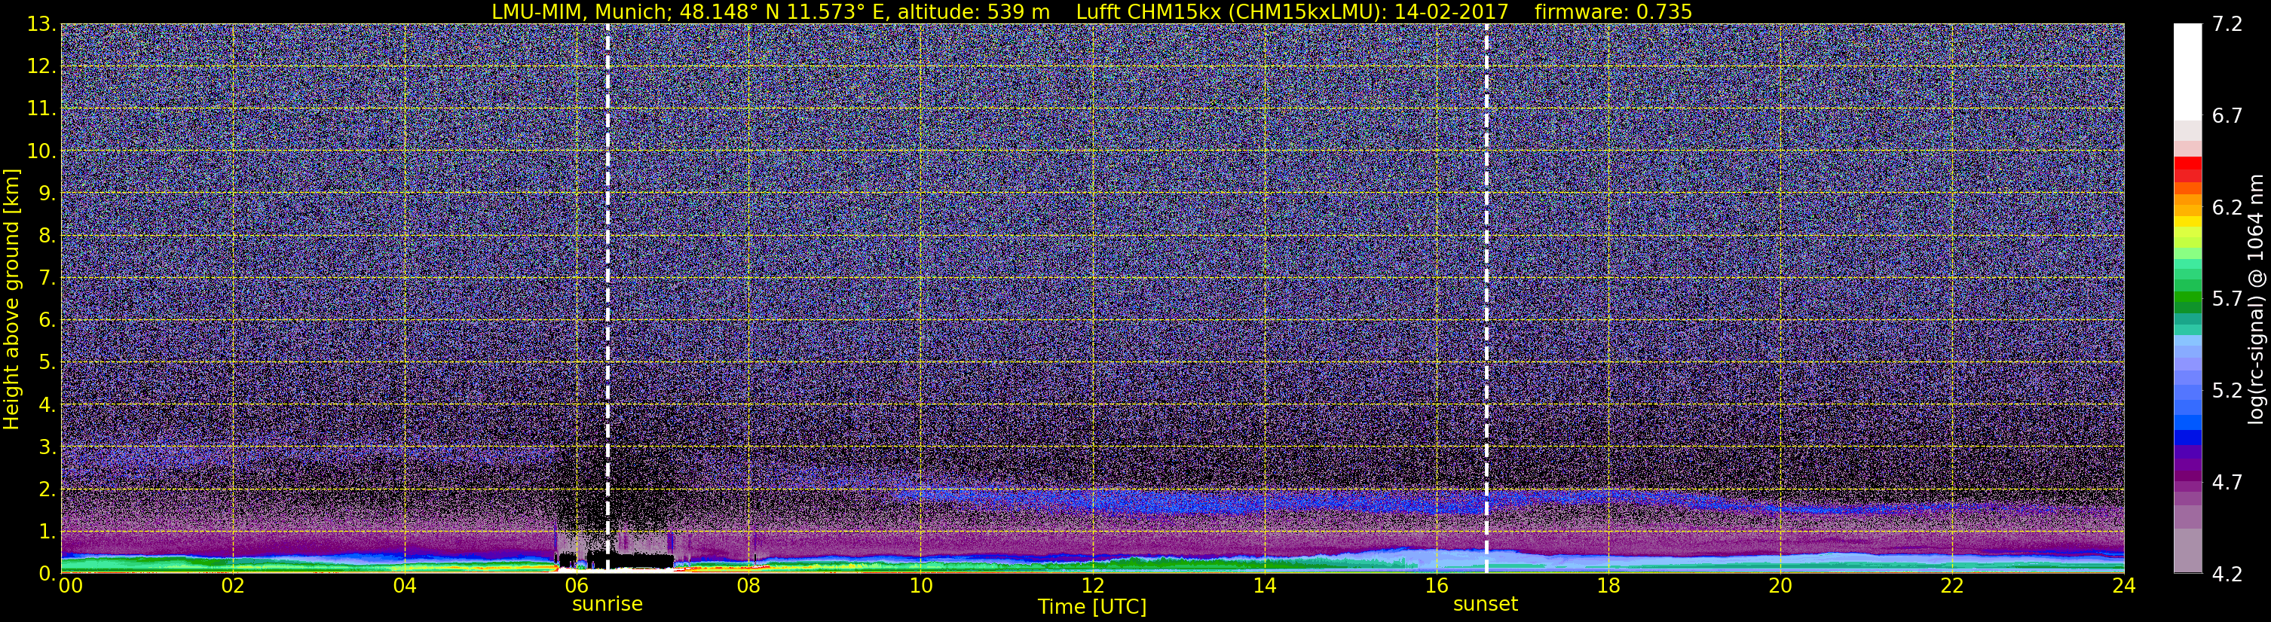
Task: Click the x-axis tick label '16'
Action: pyautogui.click(x=1436, y=587)
